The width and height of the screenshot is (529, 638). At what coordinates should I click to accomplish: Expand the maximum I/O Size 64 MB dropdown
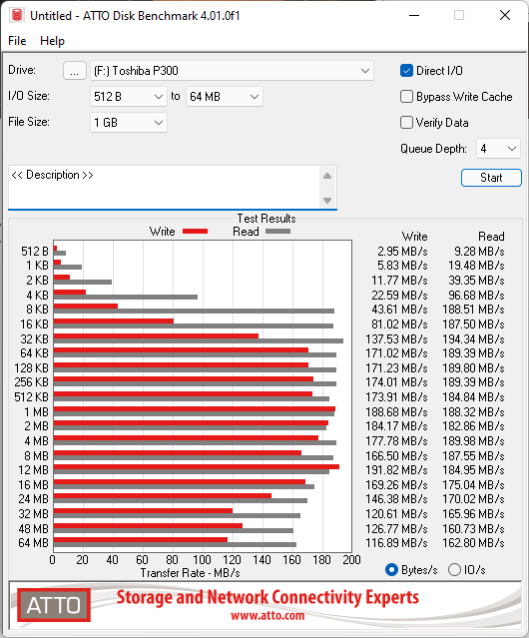click(225, 97)
